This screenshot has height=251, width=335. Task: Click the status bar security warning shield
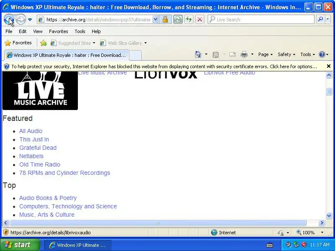coord(6,232)
